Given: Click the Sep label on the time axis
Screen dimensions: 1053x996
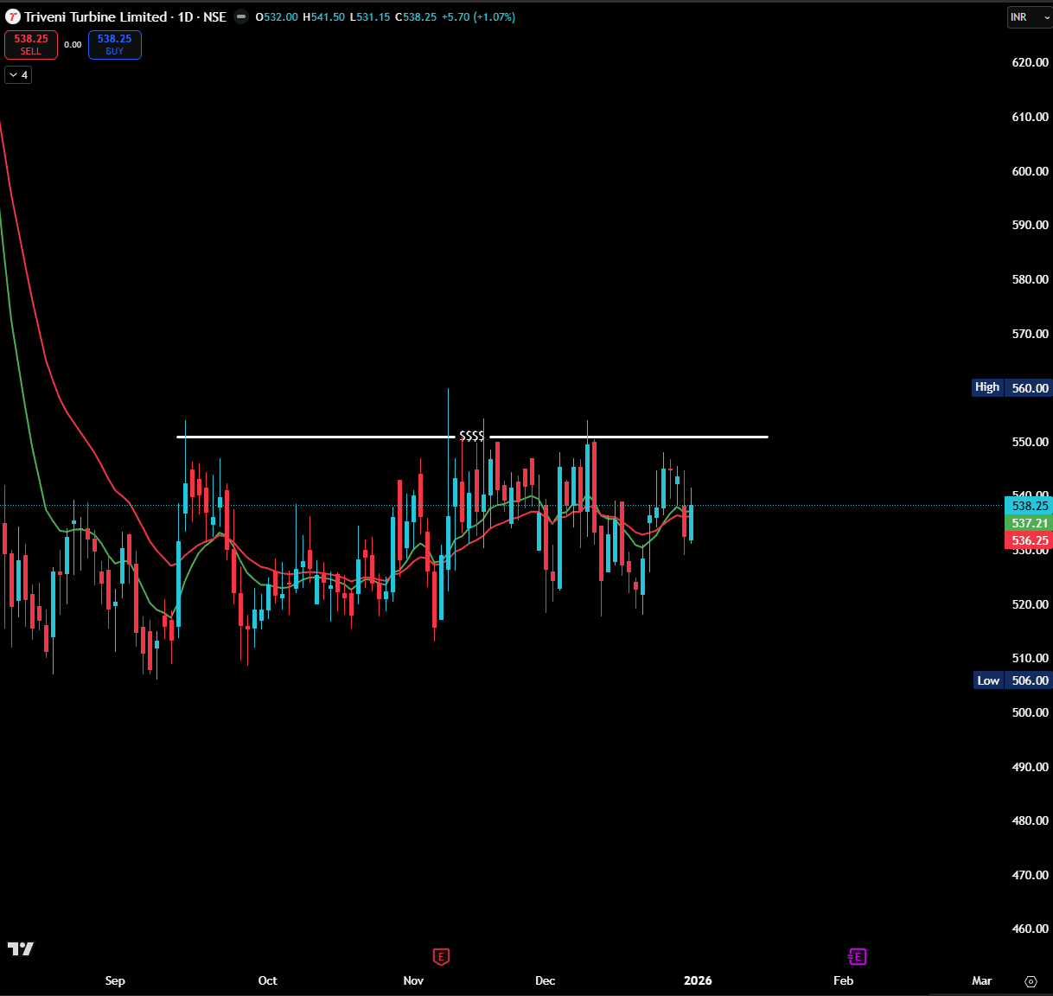Looking at the screenshot, I should tap(115, 980).
